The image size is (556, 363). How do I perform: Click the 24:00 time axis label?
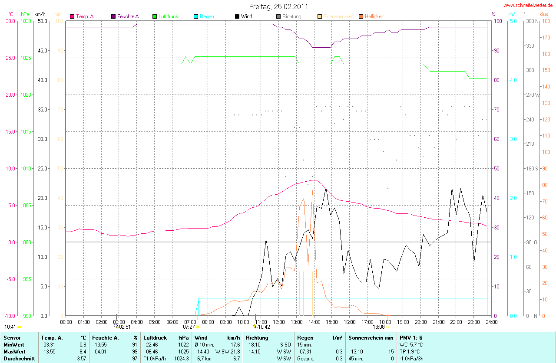point(492,322)
